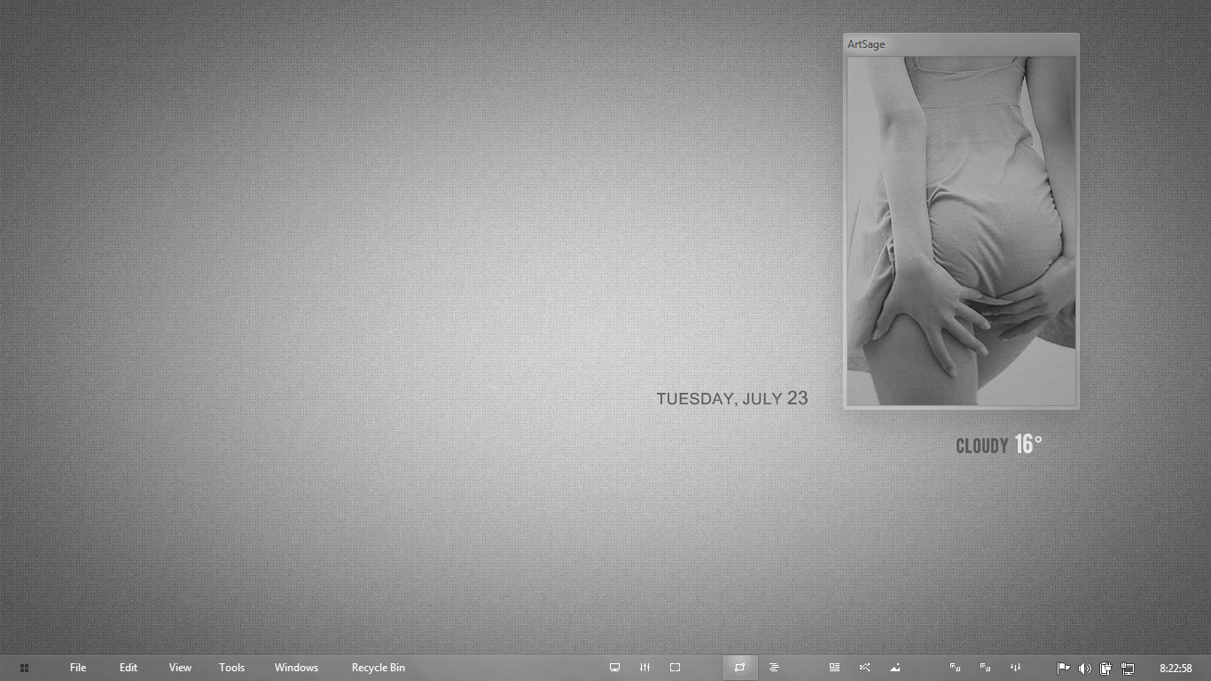
Task: Click the dashed frame icon in the taskbar
Action: (x=675, y=668)
